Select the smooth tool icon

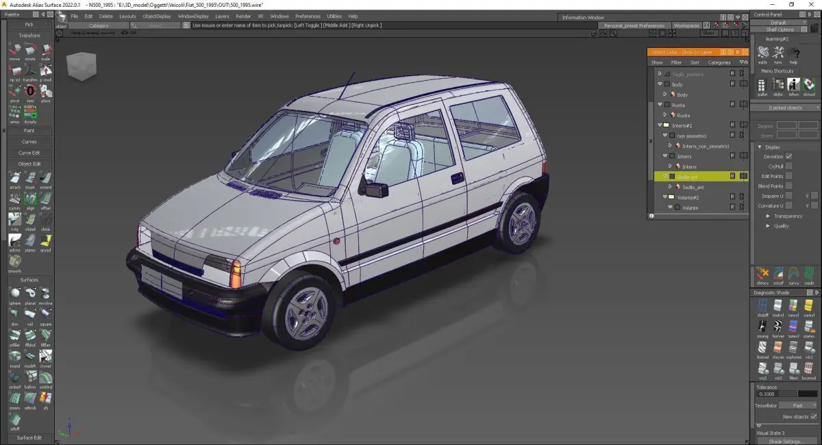(14, 262)
